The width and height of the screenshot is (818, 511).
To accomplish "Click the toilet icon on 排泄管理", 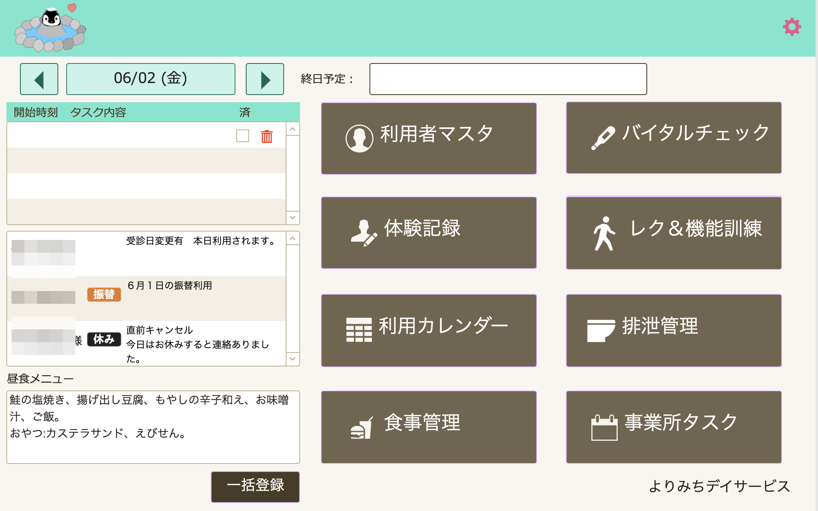I will [601, 330].
